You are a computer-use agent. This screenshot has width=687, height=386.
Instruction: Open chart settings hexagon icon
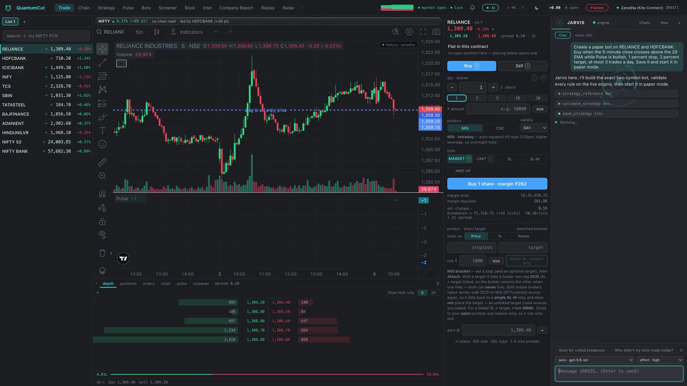click(409, 32)
